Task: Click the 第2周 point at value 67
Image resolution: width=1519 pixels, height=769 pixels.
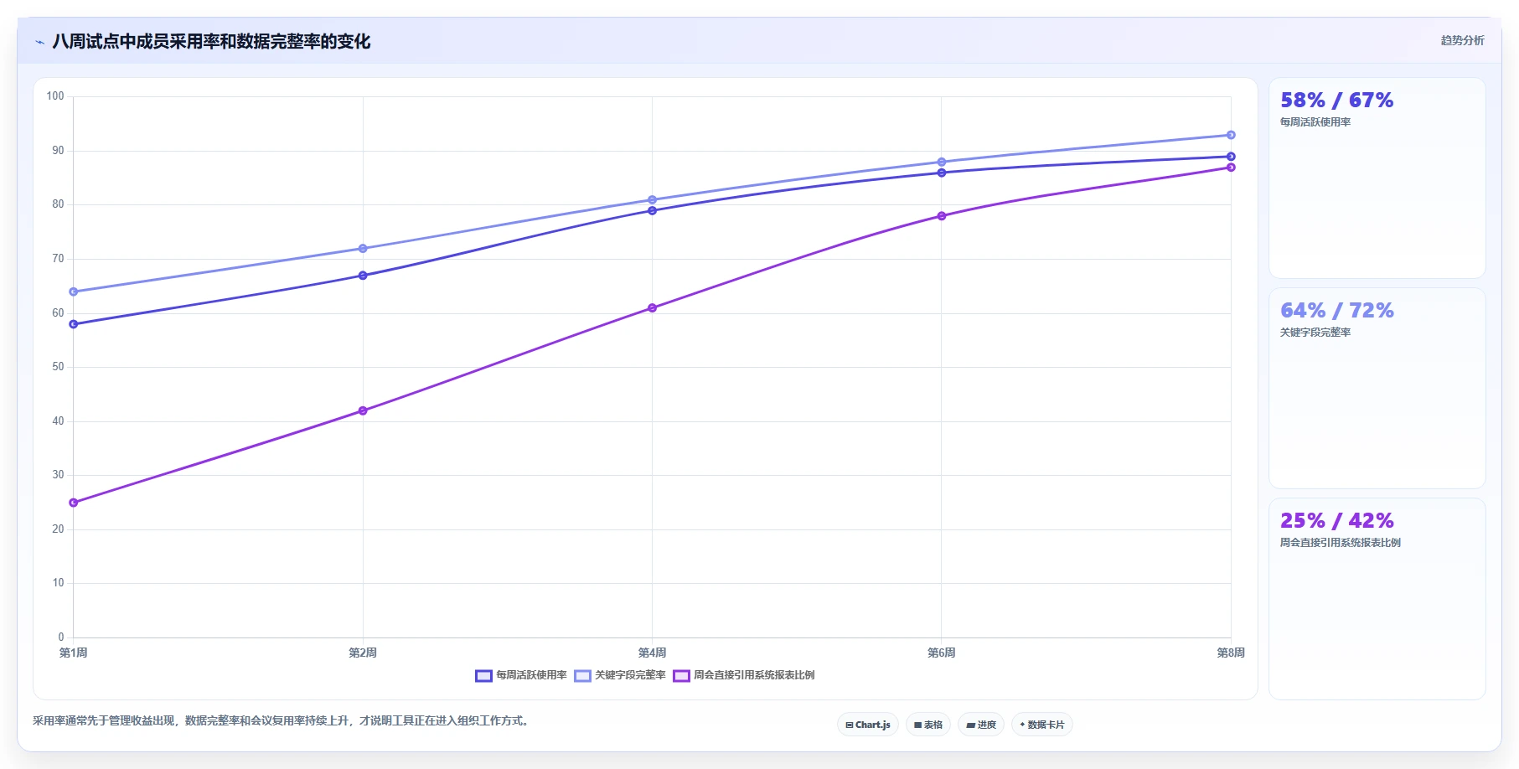Action: pos(363,276)
